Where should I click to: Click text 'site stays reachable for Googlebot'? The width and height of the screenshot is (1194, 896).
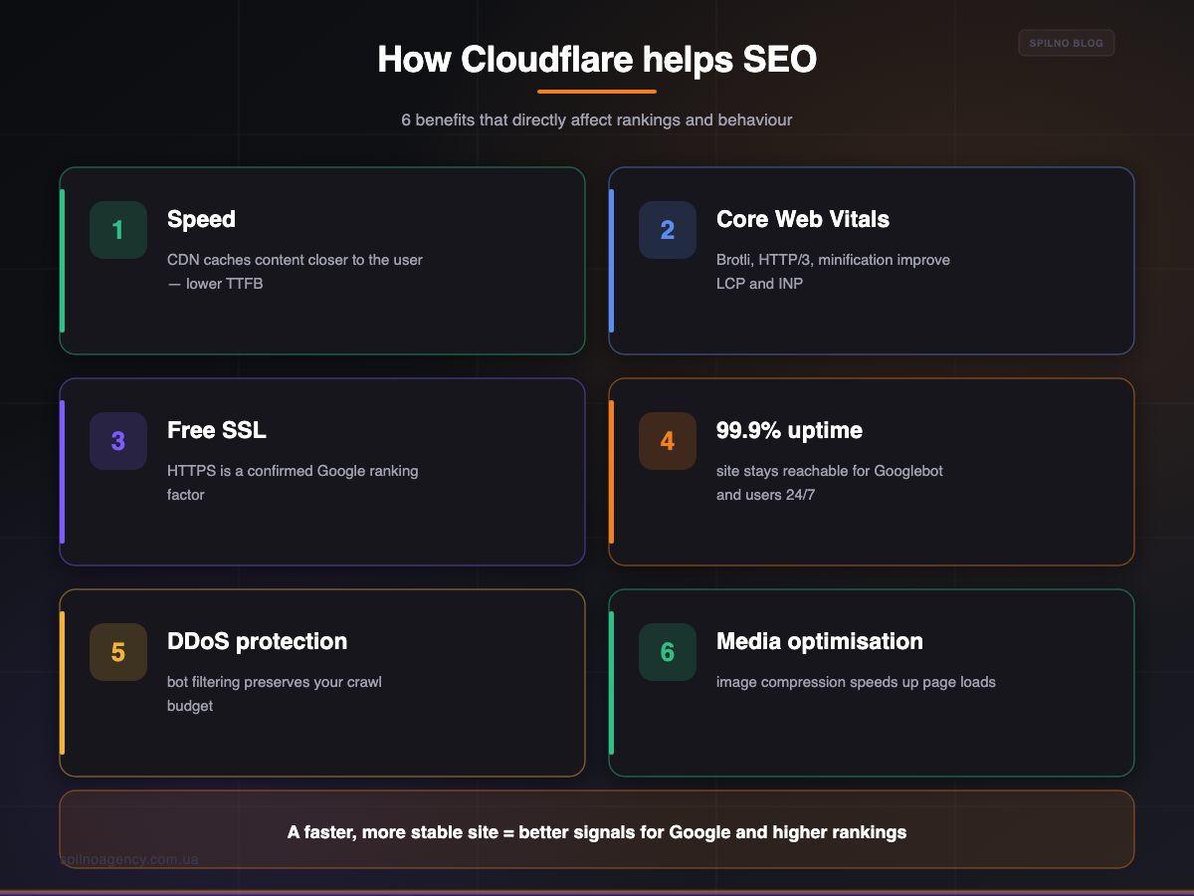coord(830,471)
